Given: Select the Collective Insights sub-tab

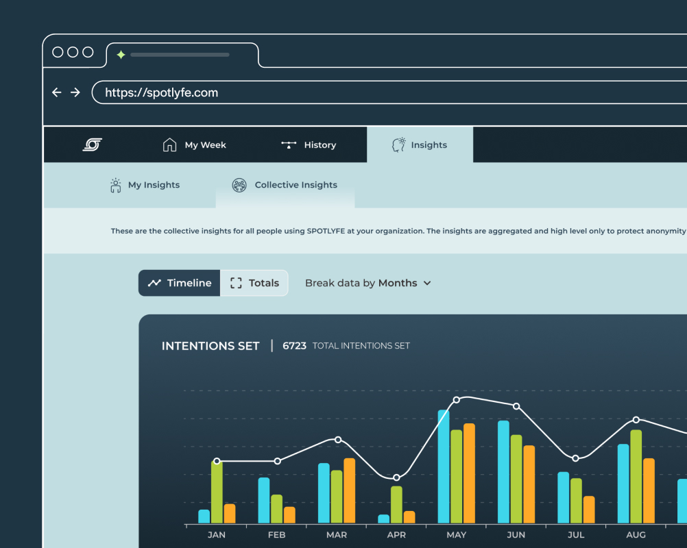Looking at the screenshot, I should 296,185.
